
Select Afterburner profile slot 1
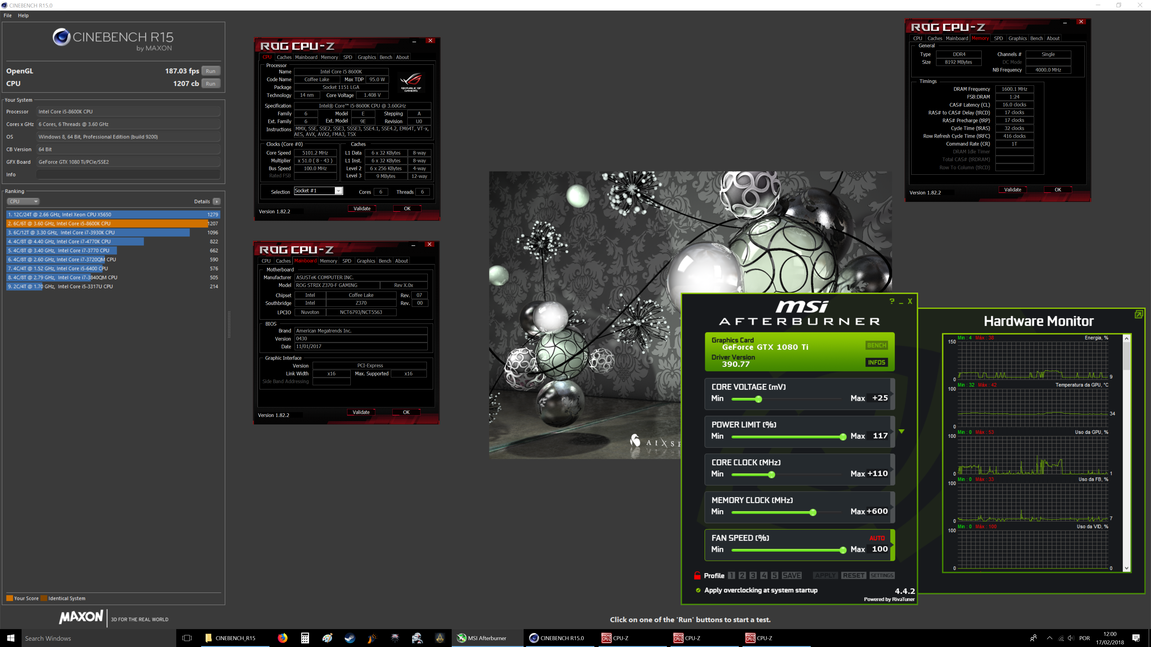tap(731, 575)
